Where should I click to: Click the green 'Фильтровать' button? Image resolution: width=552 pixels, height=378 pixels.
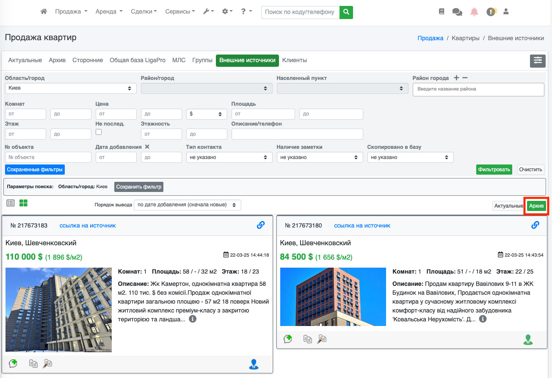pyautogui.click(x=494, y=170)
